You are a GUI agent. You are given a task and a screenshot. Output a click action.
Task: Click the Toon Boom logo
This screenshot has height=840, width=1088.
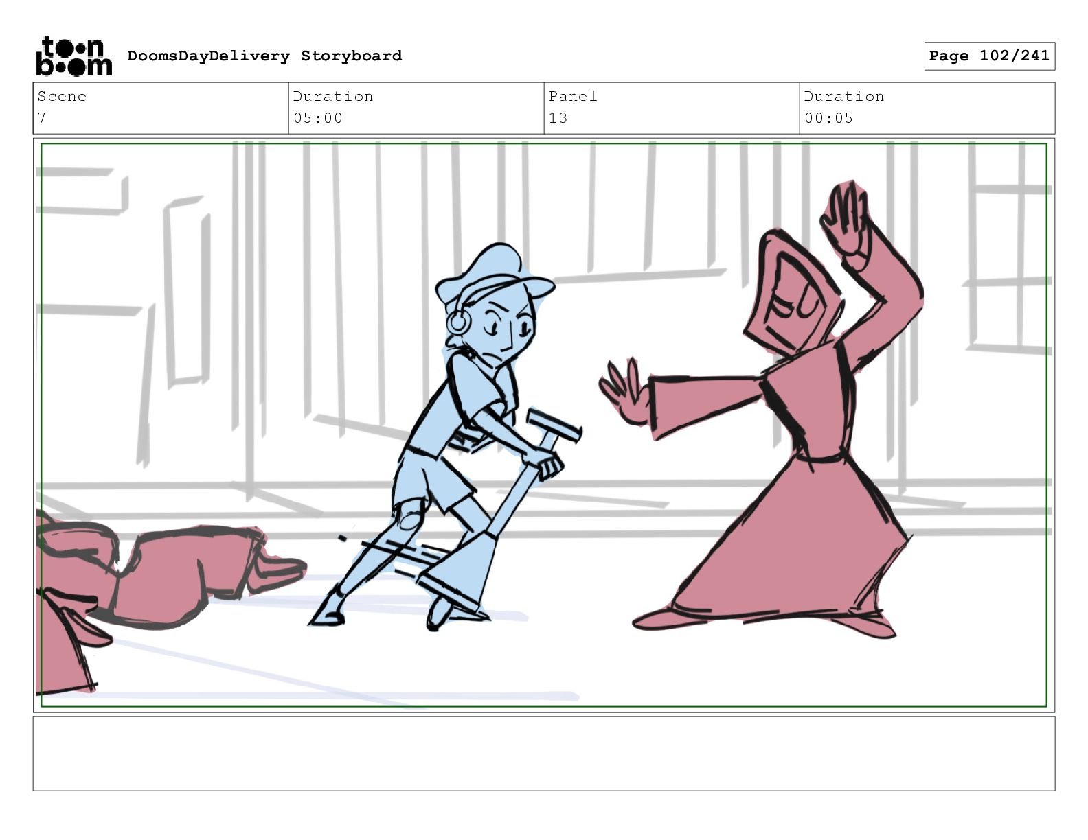[73, 56]
